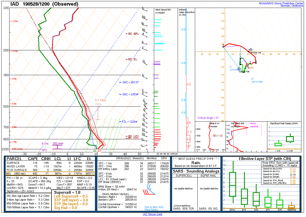Image resolution: width=306 pixels, height=217 pixels.
Task: Click the SARS: 50% TOR result
Action: (x=183, y=209)
